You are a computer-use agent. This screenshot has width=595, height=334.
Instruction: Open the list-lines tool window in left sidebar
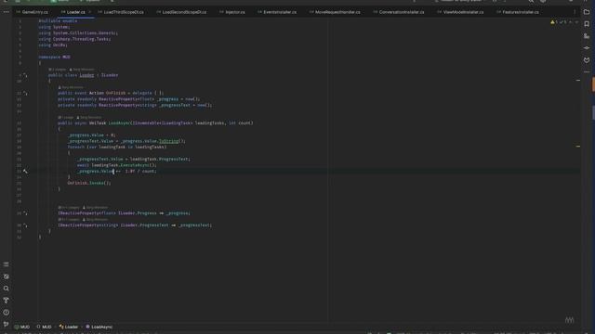[x=7, y=264]
